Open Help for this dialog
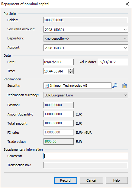The width and height of the screenshot is (132, 188). pyautogui.click(x=117, y=180)
